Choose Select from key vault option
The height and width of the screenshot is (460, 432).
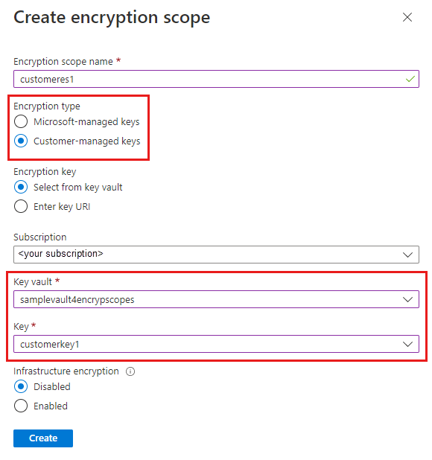click(x=21, y=187)
